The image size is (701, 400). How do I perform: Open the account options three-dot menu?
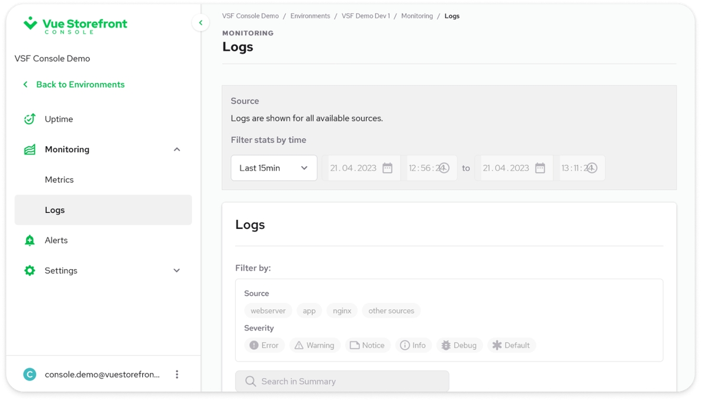[177, 375]
